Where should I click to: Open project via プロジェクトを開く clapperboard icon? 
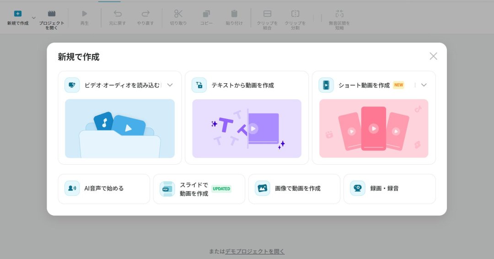pos(52,14)
